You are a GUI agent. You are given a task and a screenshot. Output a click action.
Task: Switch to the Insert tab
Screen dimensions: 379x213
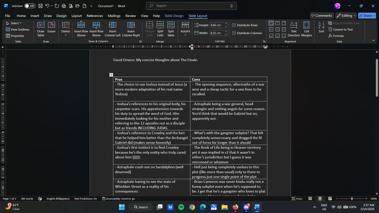35,16
